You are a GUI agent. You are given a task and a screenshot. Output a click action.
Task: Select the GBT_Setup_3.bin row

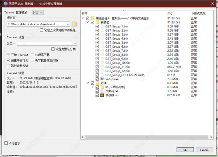tap(147, 35)
